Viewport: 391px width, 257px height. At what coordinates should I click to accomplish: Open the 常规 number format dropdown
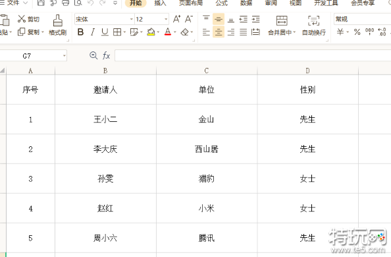(x=362, y=19)
